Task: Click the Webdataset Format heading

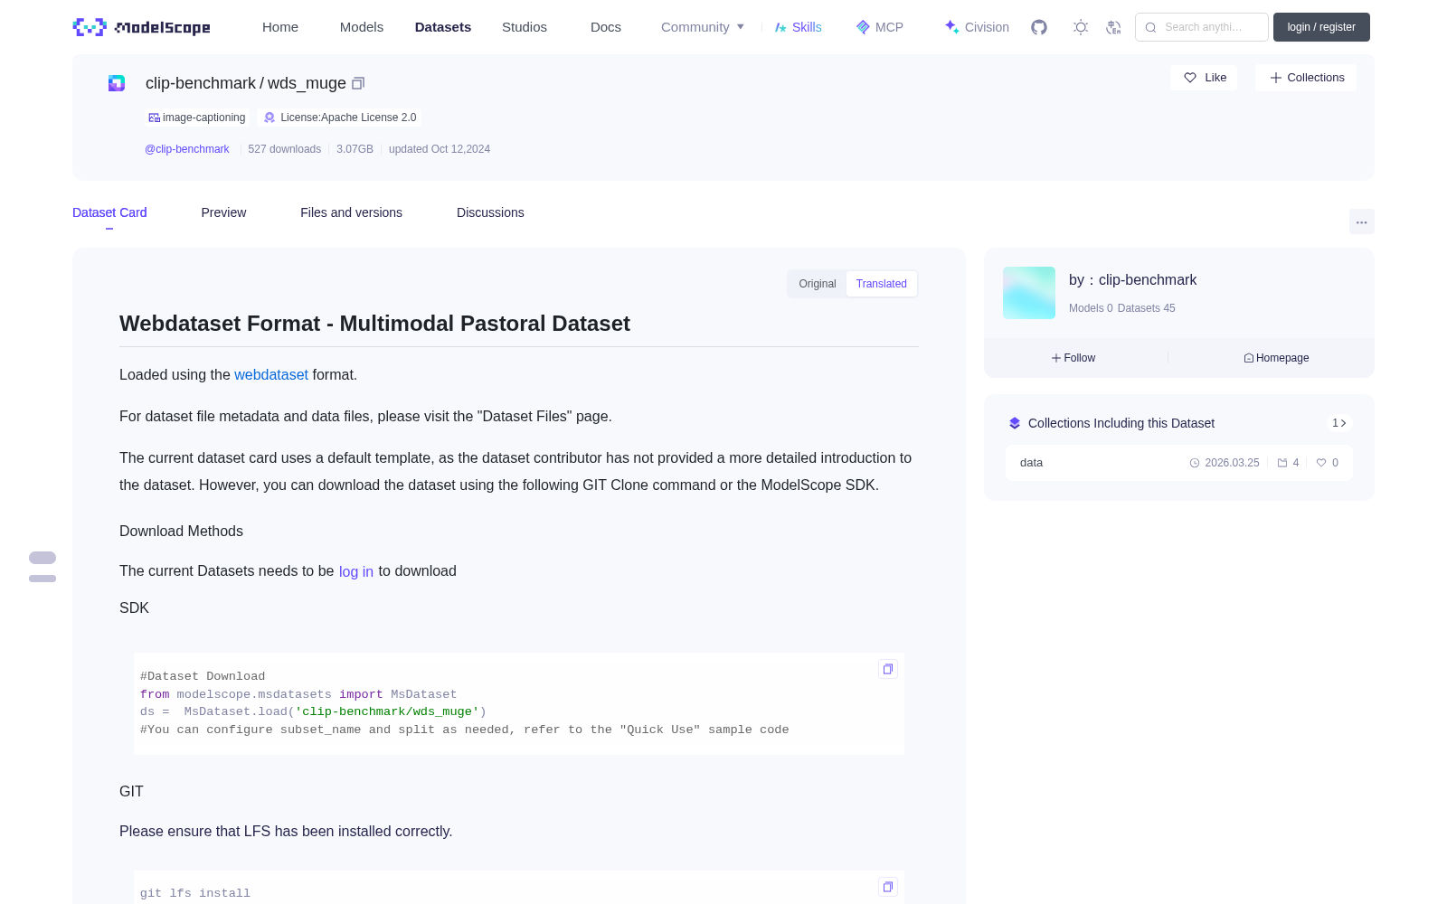Action: pos(374,324)
